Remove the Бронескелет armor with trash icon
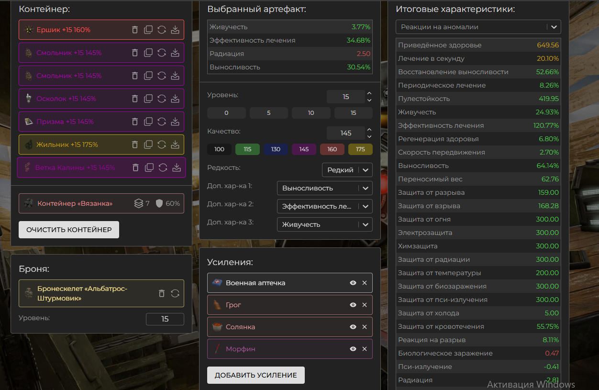 pos(162,293)
